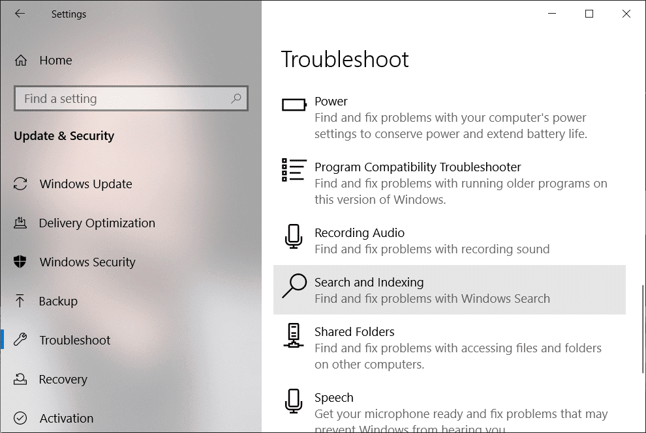Select Troubleshoot in the sidebar
The width and height of the screenshot is (646, 433).
pyautogui.click(x=75, y=341)
